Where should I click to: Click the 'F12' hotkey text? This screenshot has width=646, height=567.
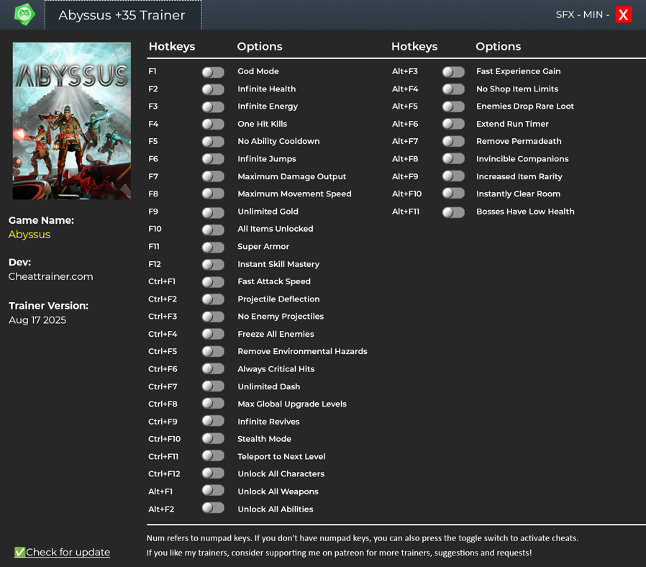(x=155, y=264)
